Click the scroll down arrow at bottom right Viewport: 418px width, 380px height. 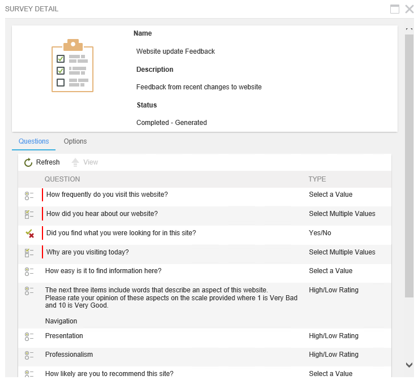409,365
